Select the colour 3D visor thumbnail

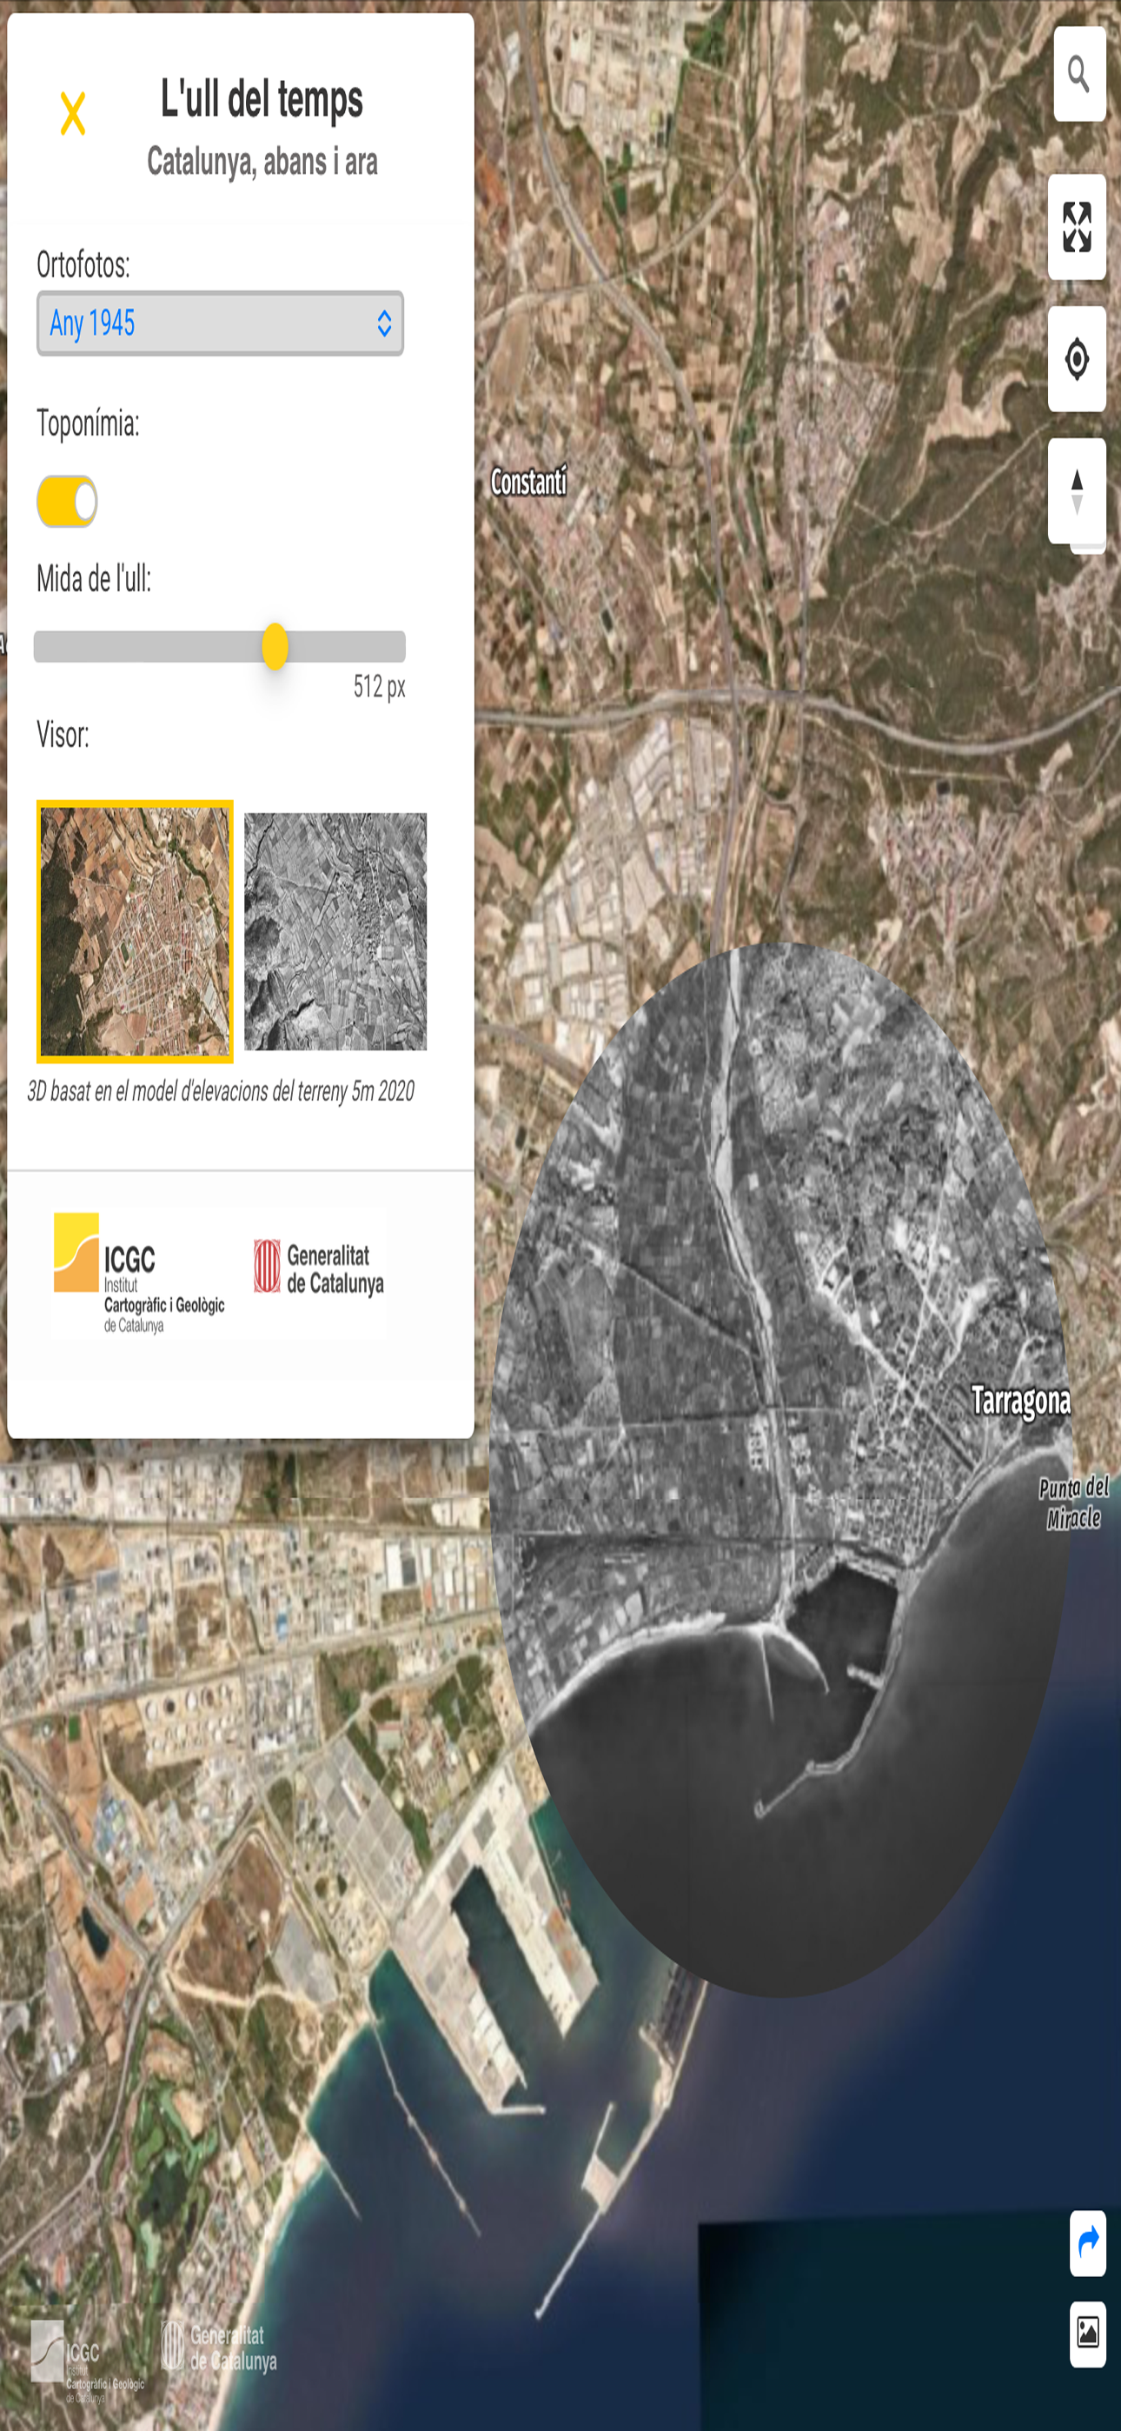click(x=135, y=931)
